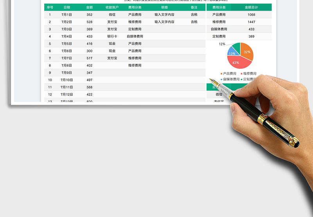
Task: Select the 维修费用 legend entry
Action: [248, 74]
